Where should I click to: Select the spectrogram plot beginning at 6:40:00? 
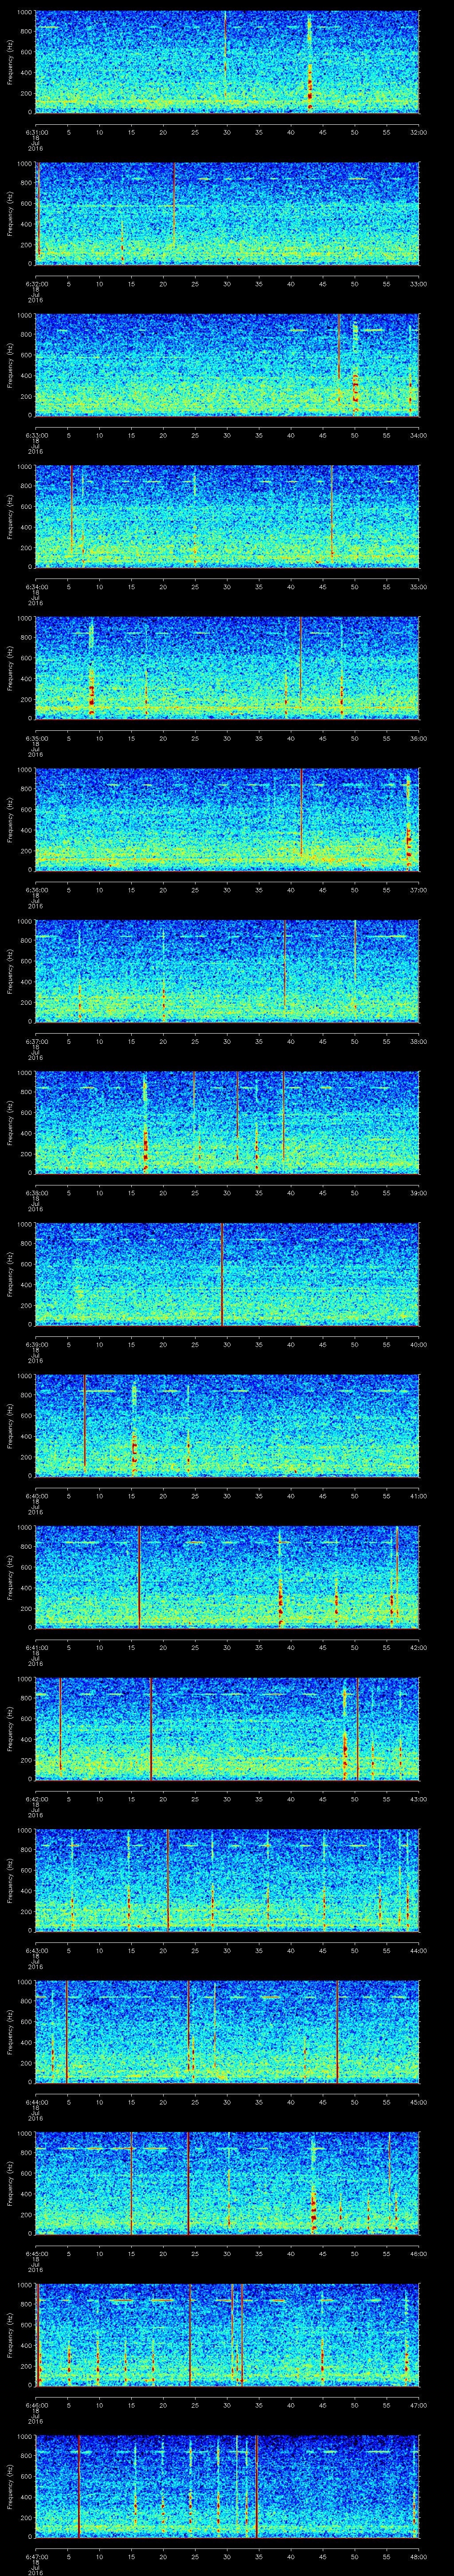pos(227,1425)
